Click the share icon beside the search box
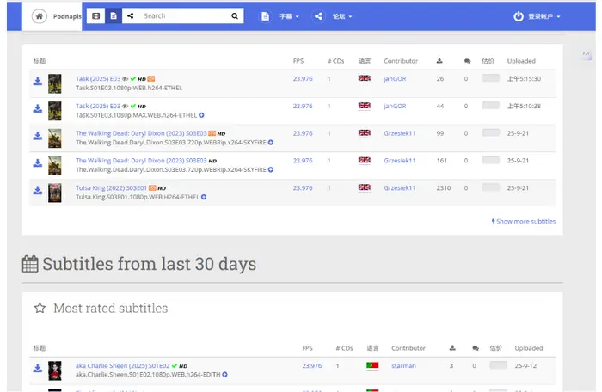Viewport: 602px width, 392px height. pos(131,16)
